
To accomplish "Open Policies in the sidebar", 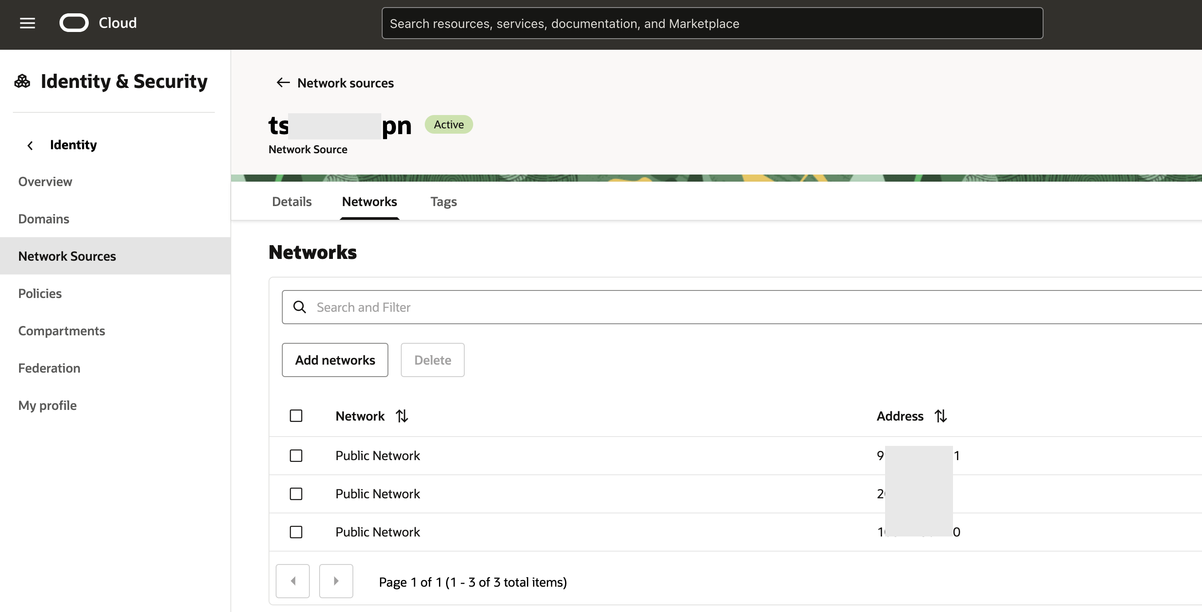I will tap(40, 293).
